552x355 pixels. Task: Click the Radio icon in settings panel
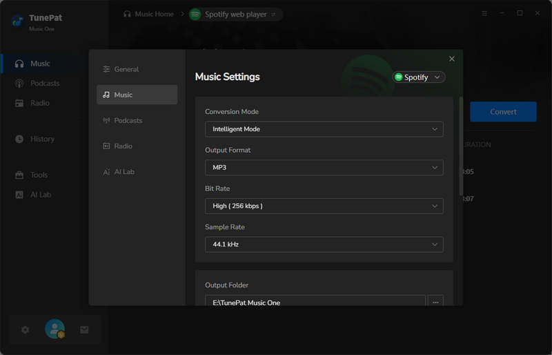point(106,146)
